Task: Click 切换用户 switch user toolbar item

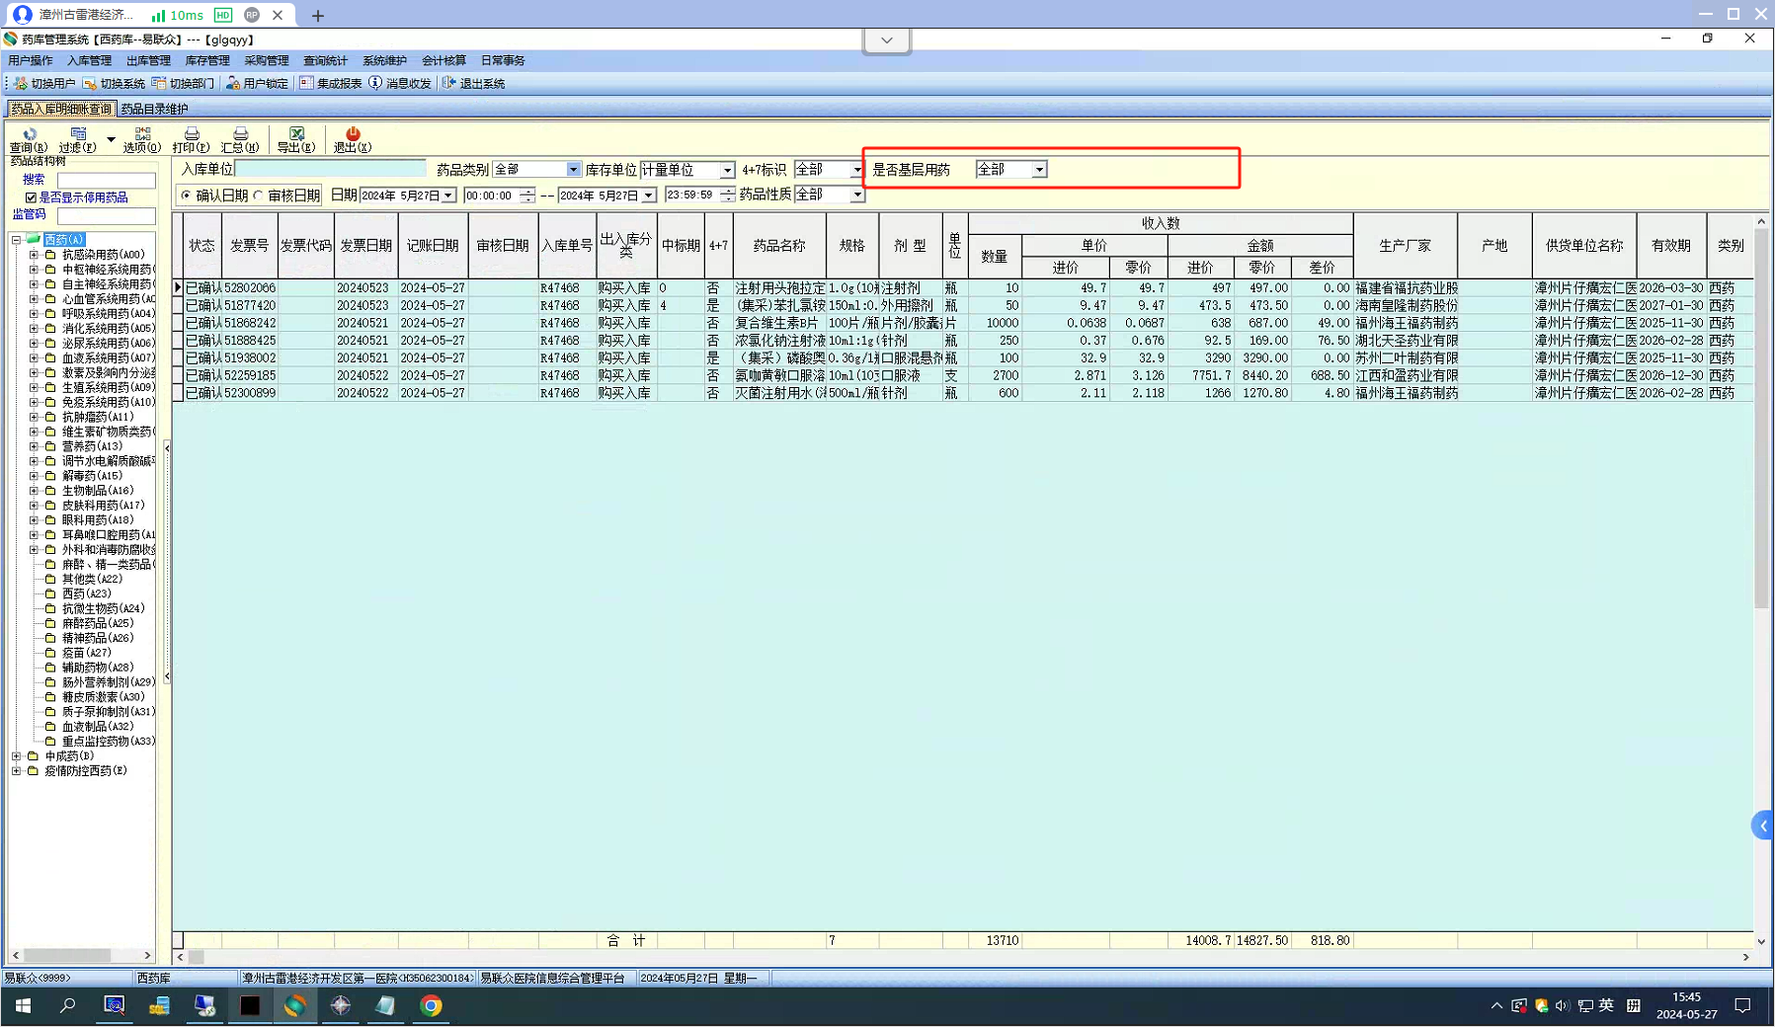Action: click(x=44, y=84)
